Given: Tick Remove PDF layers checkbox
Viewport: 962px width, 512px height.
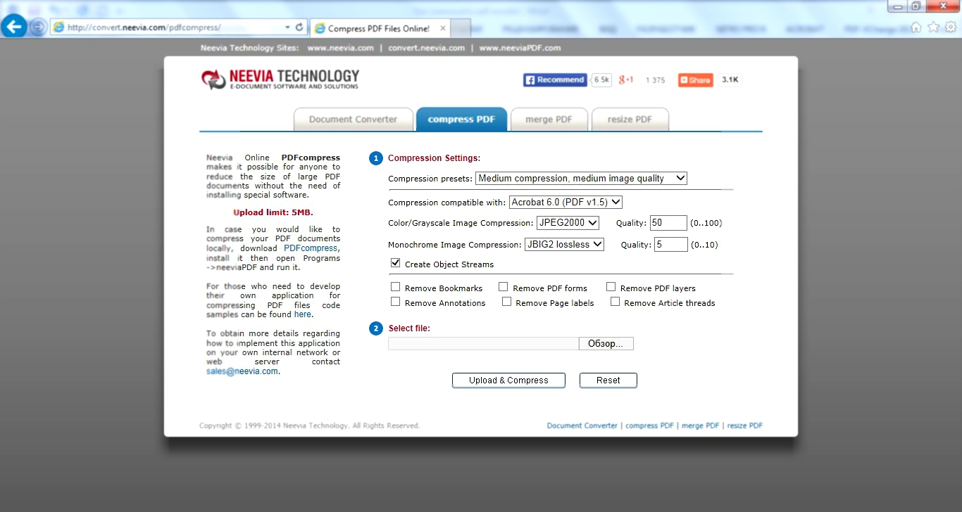Looking at the screenshot, I should click(x=611, y=287).
